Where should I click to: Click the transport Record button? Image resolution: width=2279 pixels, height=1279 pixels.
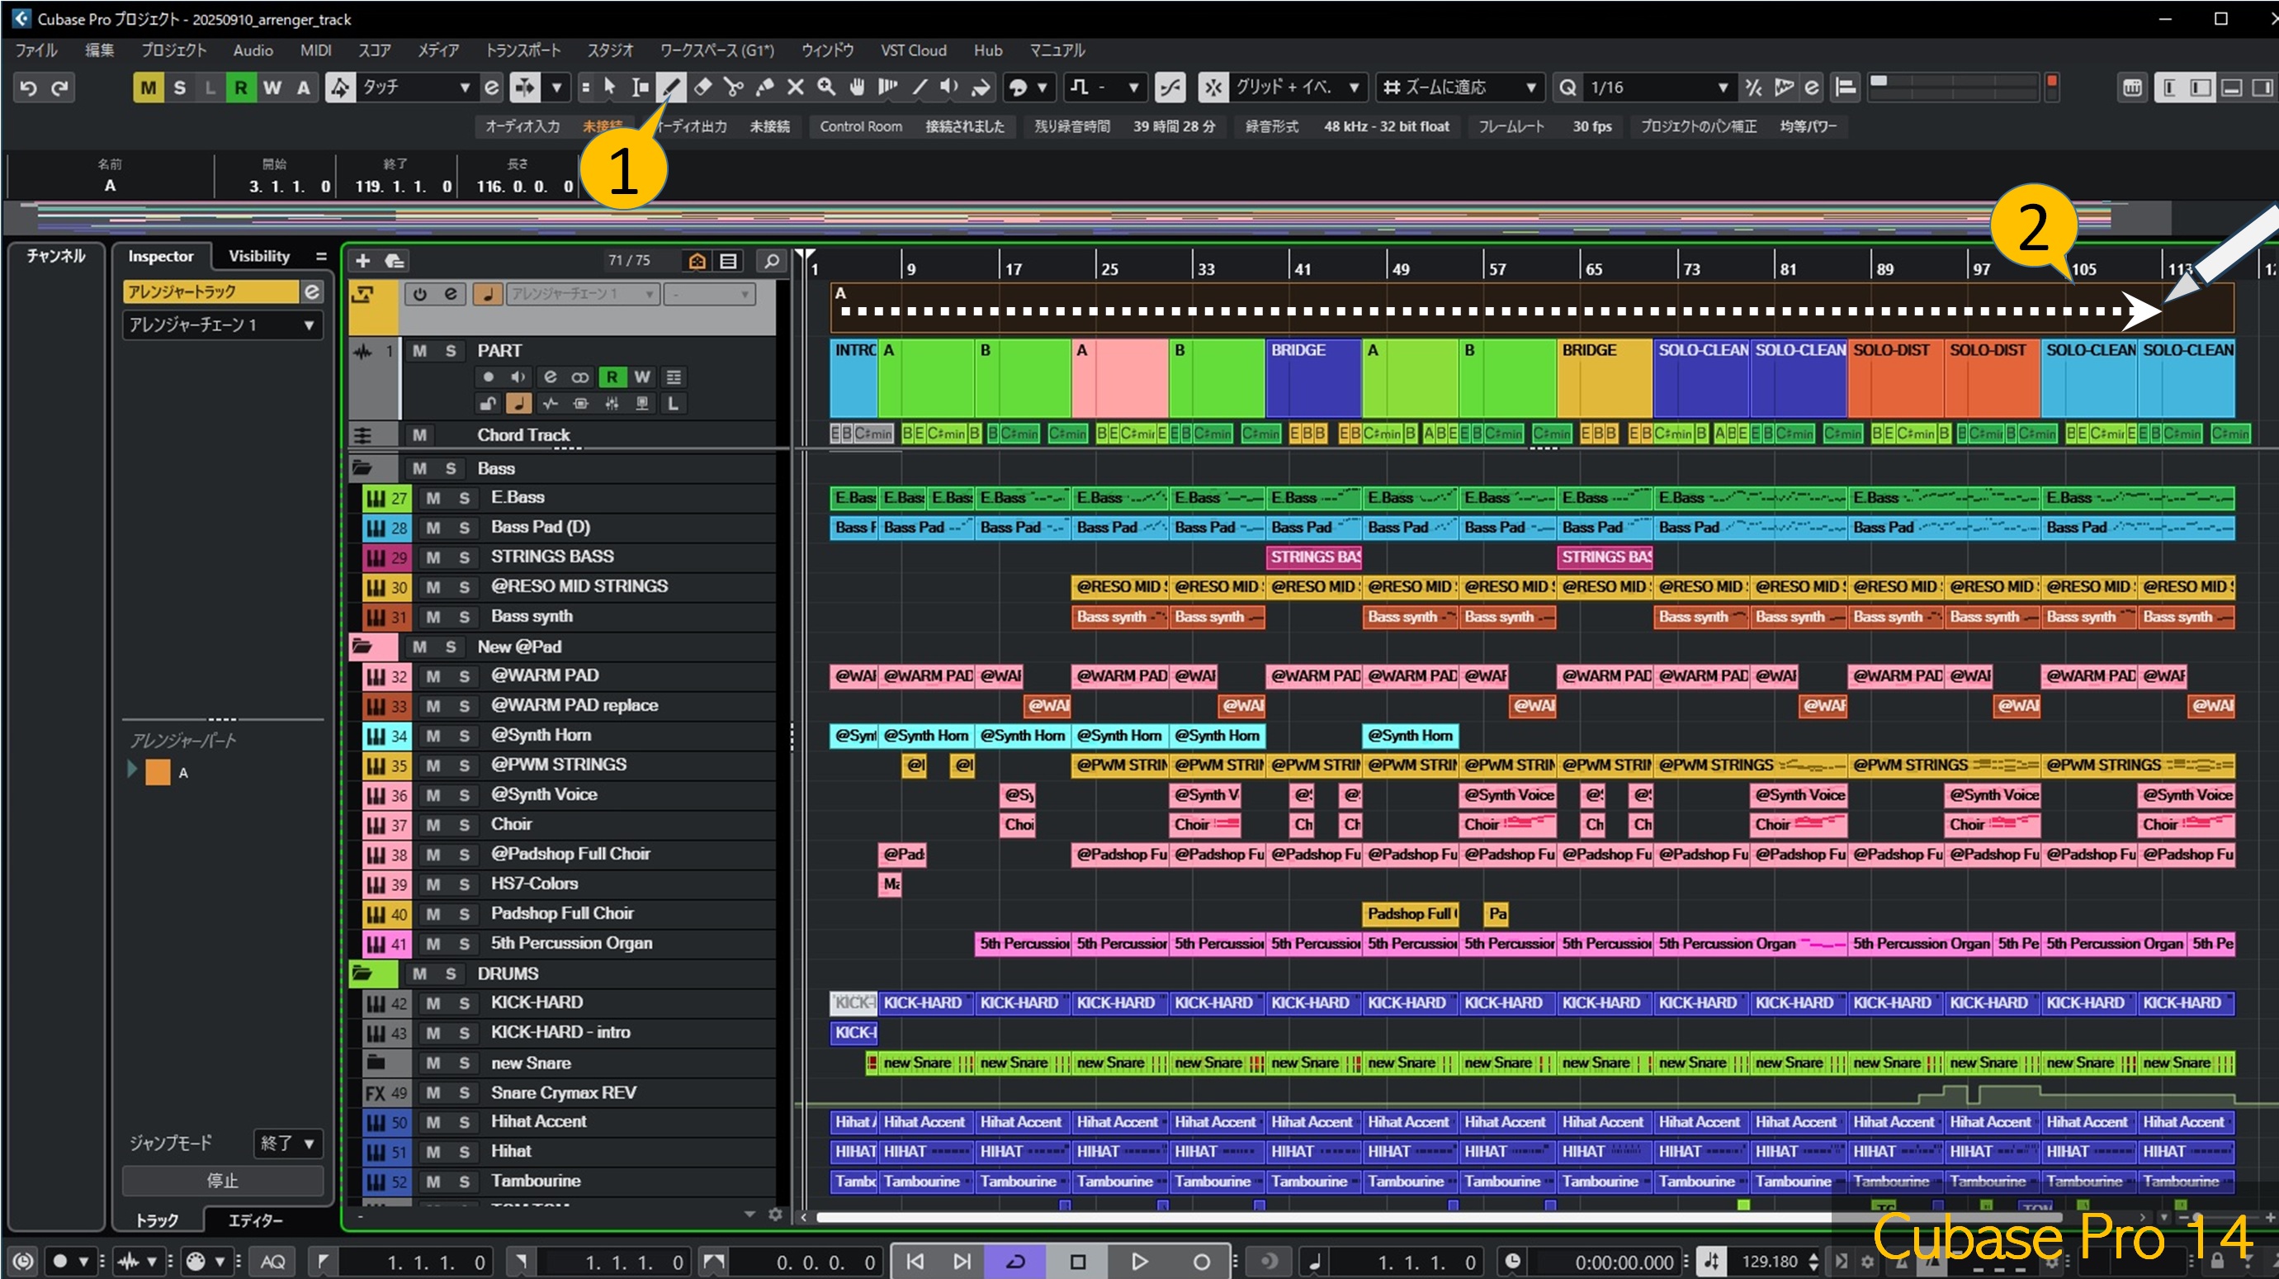point(1200,1262)
